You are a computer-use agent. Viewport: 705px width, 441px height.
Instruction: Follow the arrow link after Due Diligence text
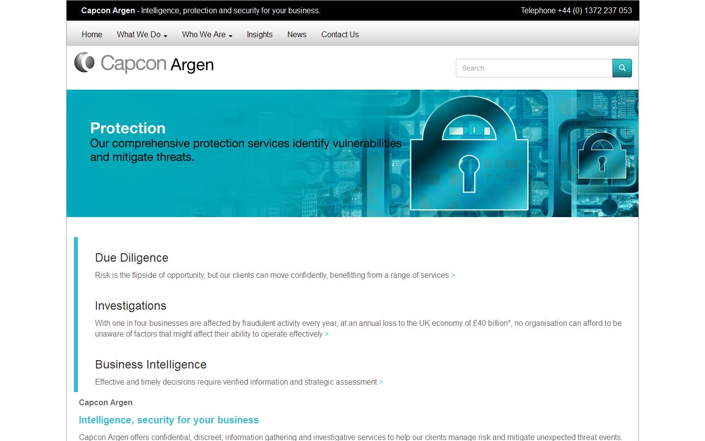(452, 275)
